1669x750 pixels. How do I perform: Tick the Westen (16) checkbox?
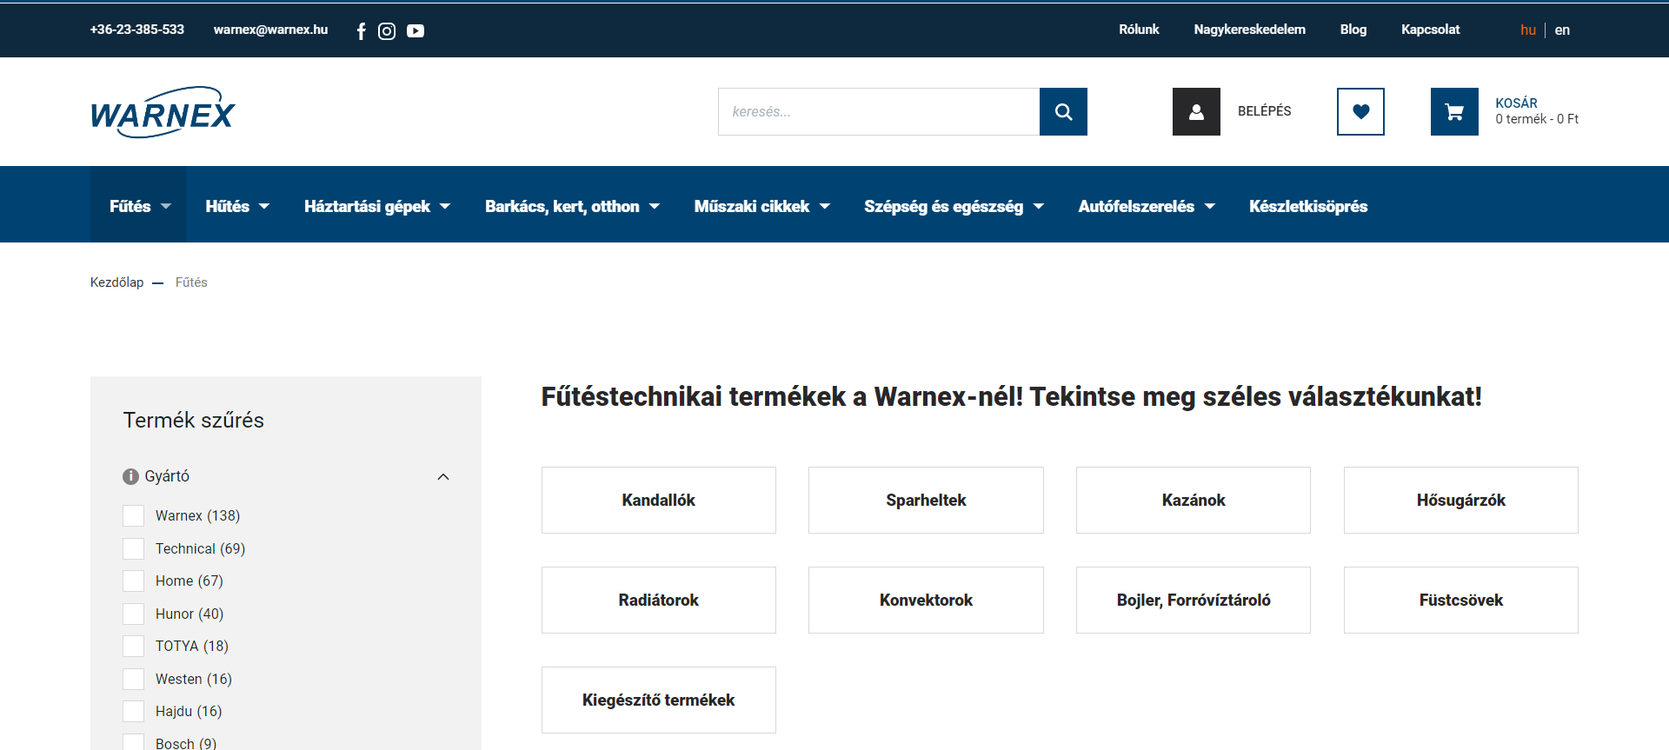click(x=134, y=679)
